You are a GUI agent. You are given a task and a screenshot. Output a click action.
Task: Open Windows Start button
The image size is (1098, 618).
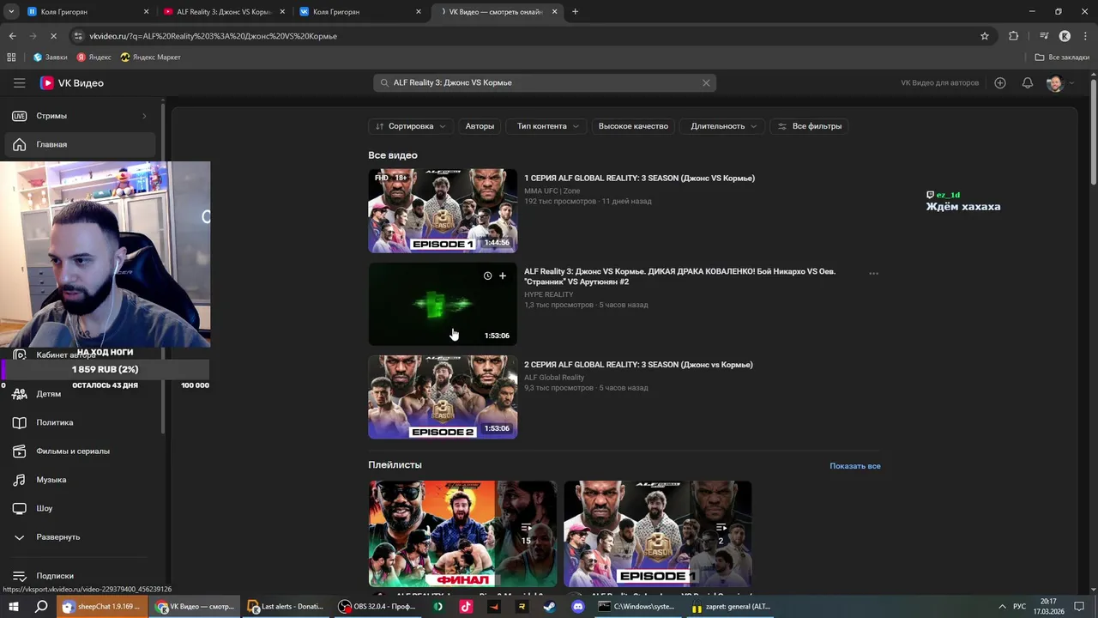click(x=14, y=607)
